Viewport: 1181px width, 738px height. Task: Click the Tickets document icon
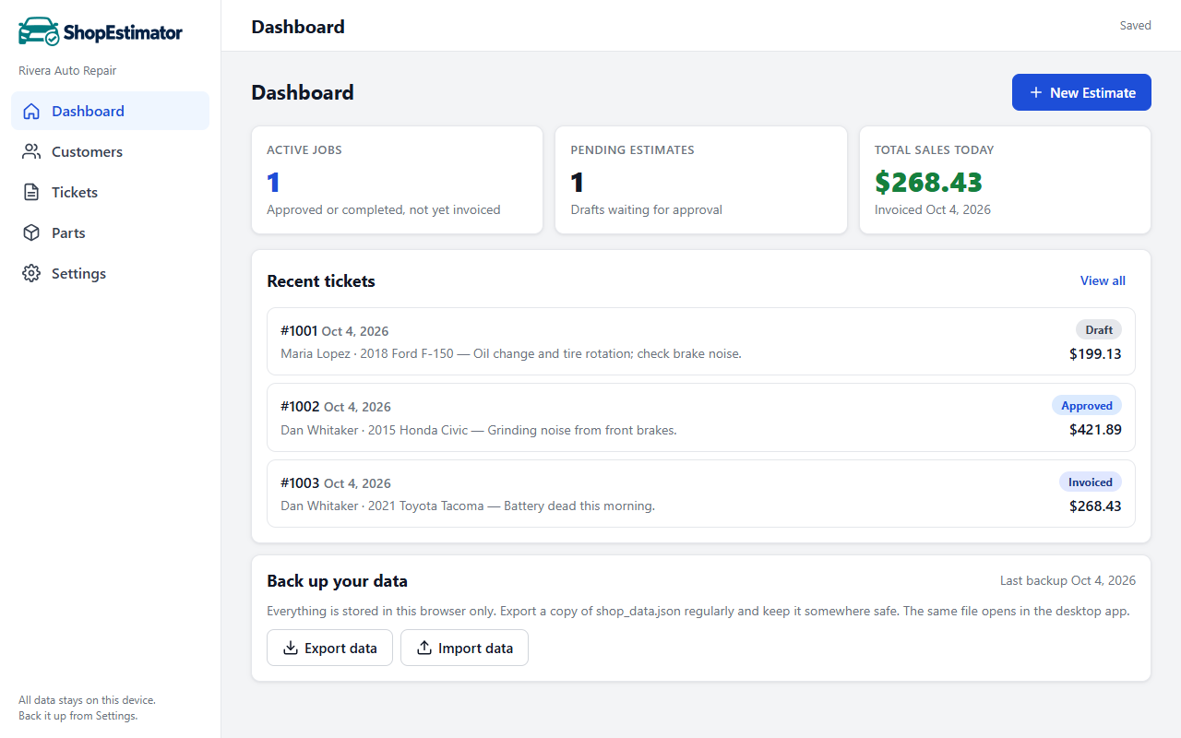click(x=31, y=193)
